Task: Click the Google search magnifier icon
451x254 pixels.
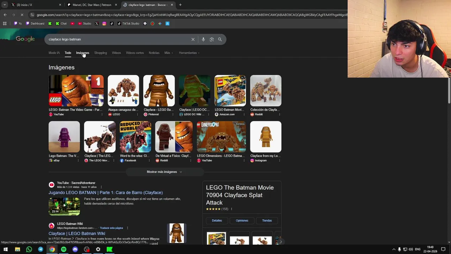Action: (x=220, y=40)
